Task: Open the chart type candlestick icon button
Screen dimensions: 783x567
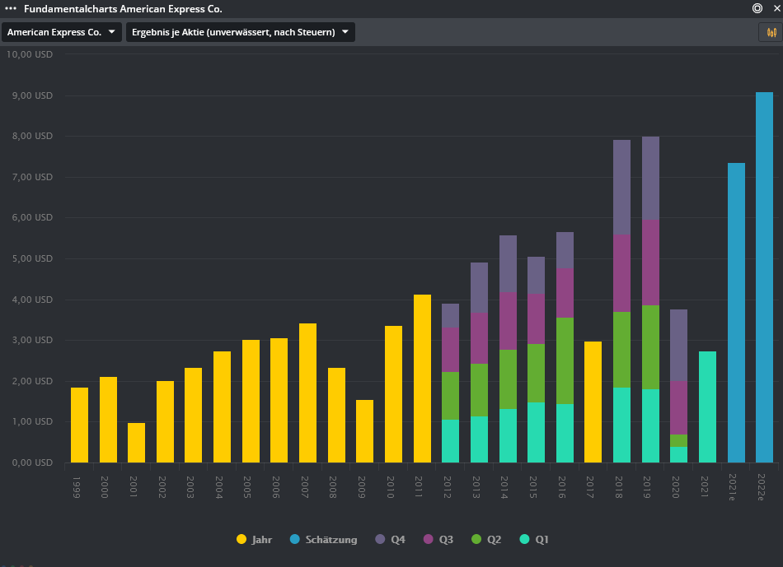Action: 771,32
